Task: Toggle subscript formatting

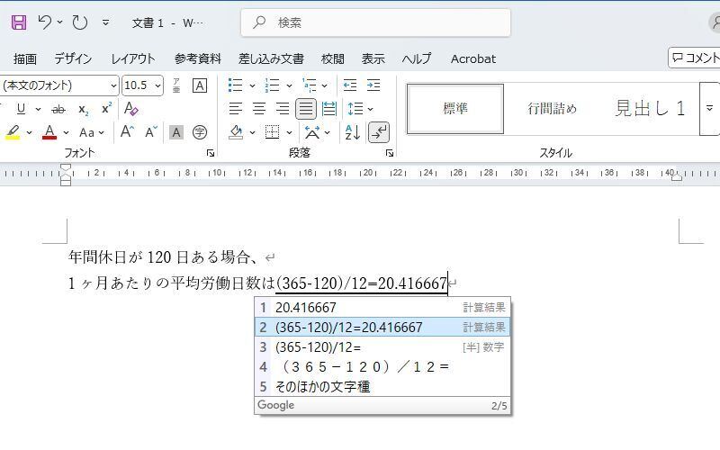Action: click(x=83, y=109)
